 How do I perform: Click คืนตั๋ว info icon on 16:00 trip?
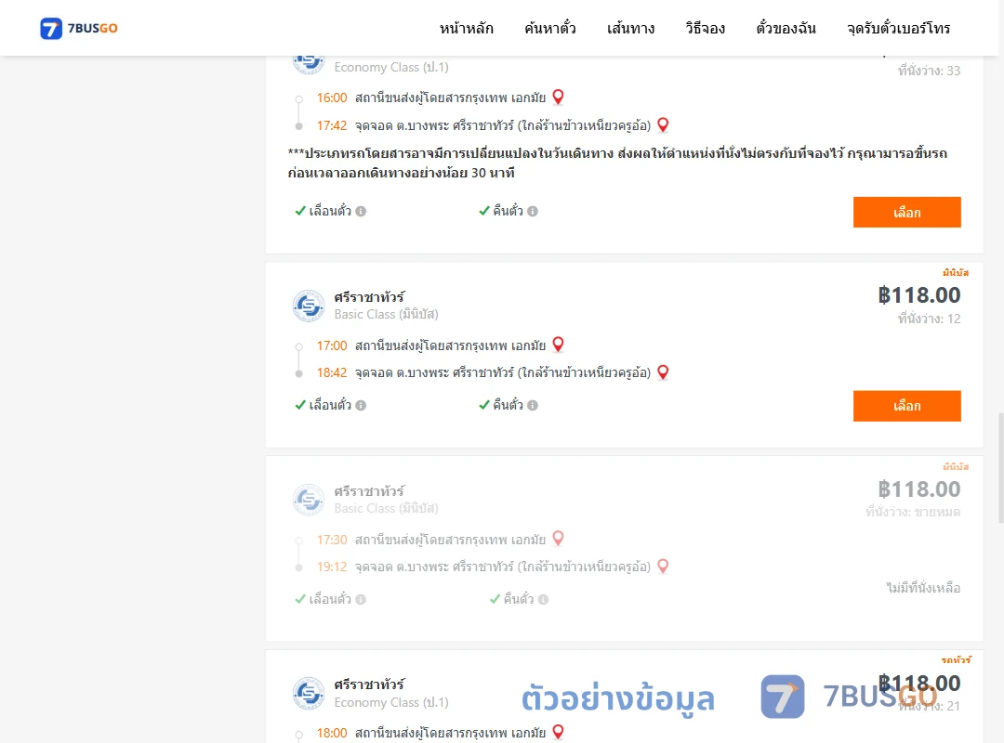tap(533, 211)
